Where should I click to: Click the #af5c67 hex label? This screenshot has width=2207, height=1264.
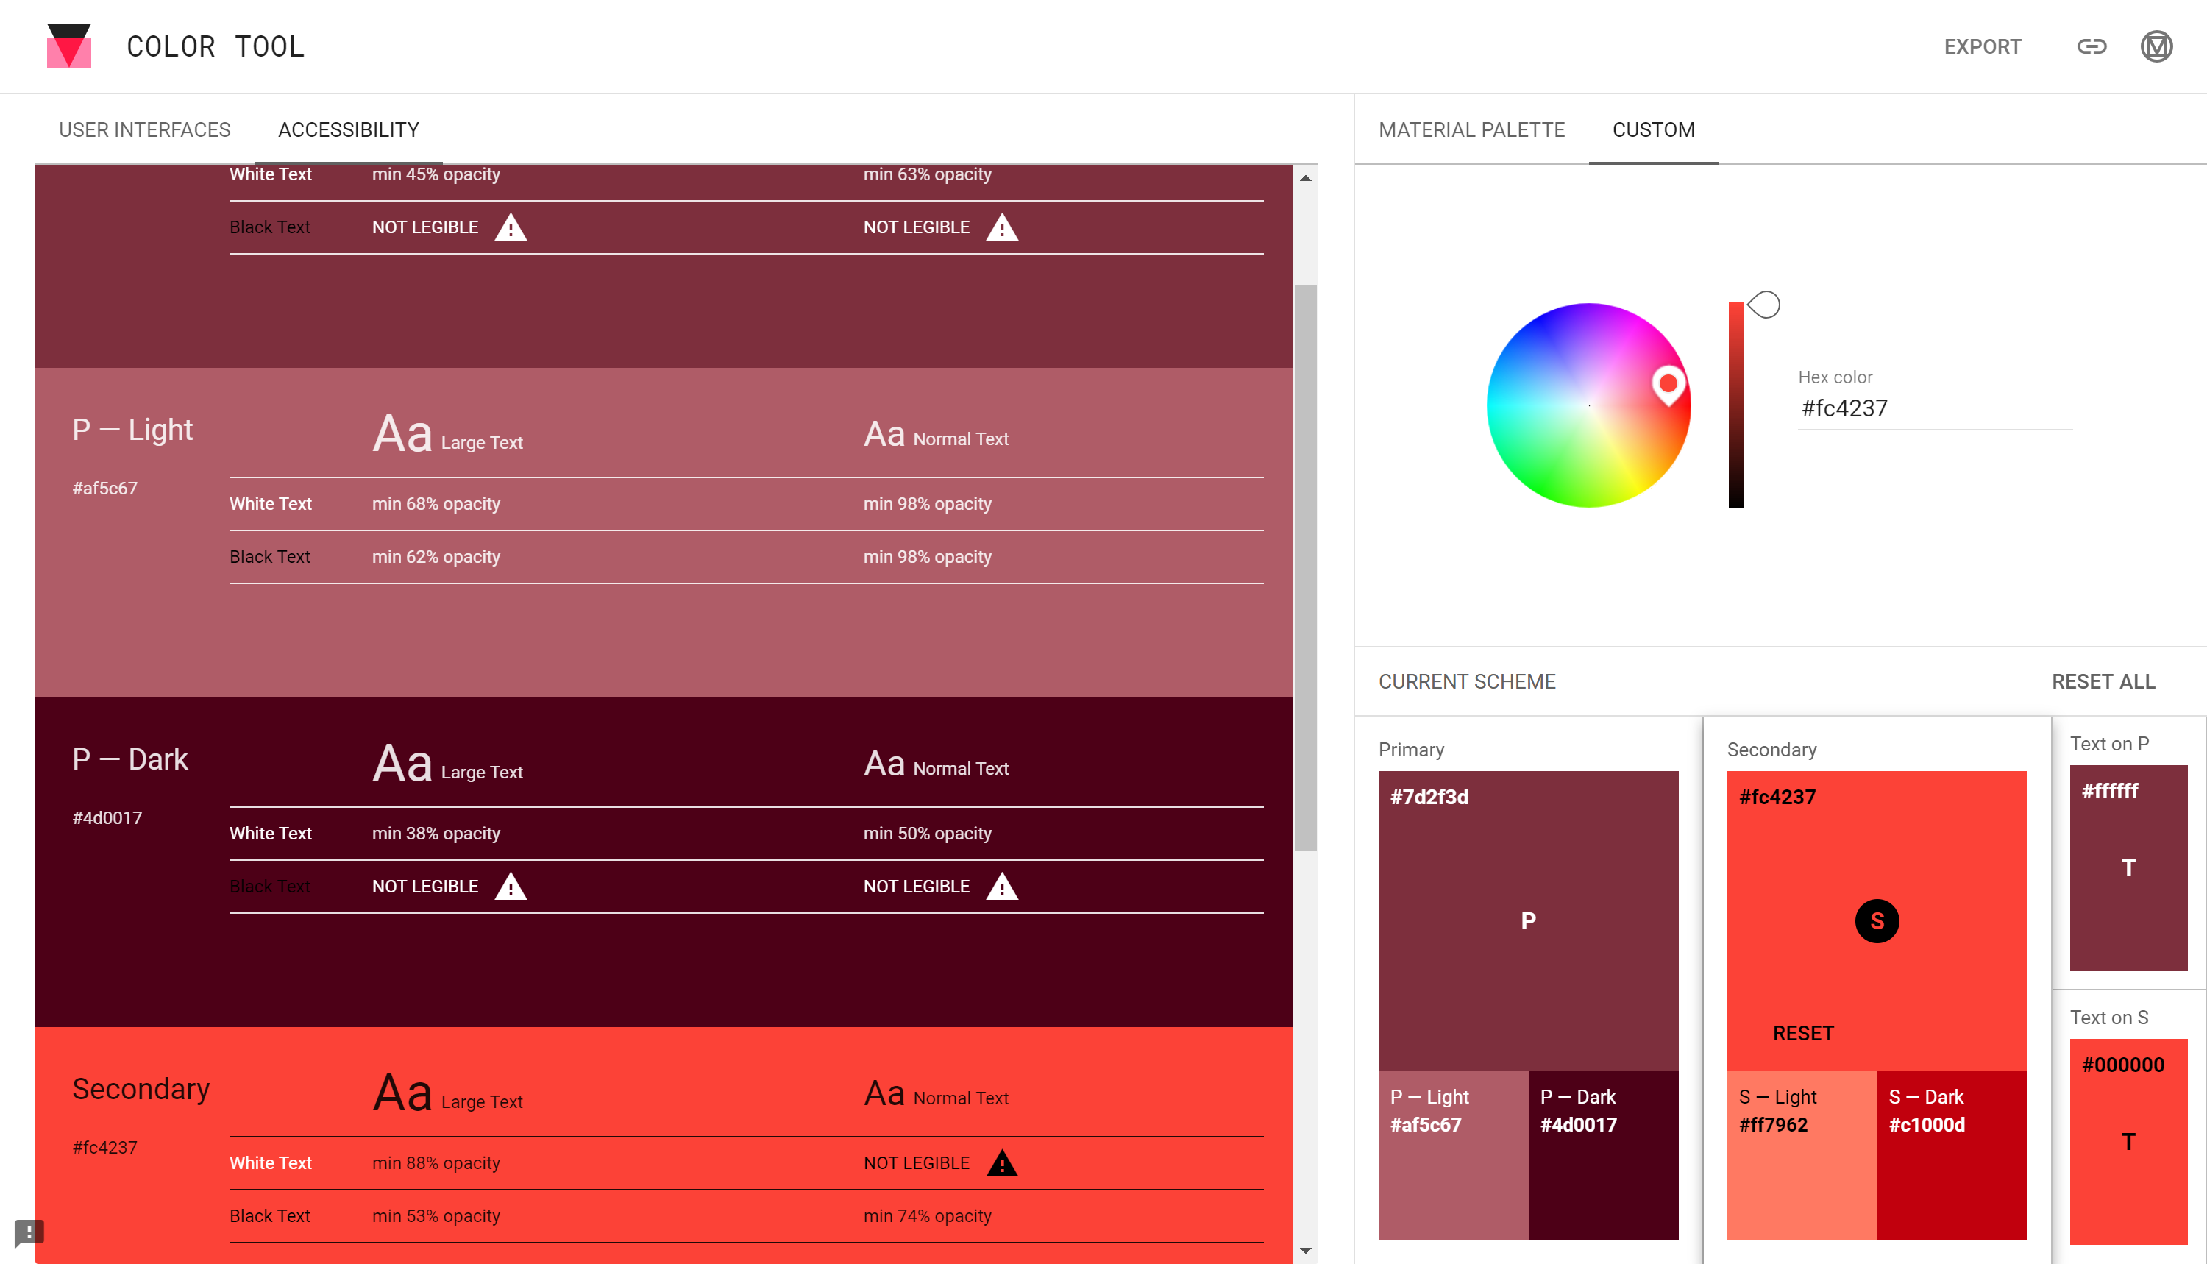[x=105, y=488]
